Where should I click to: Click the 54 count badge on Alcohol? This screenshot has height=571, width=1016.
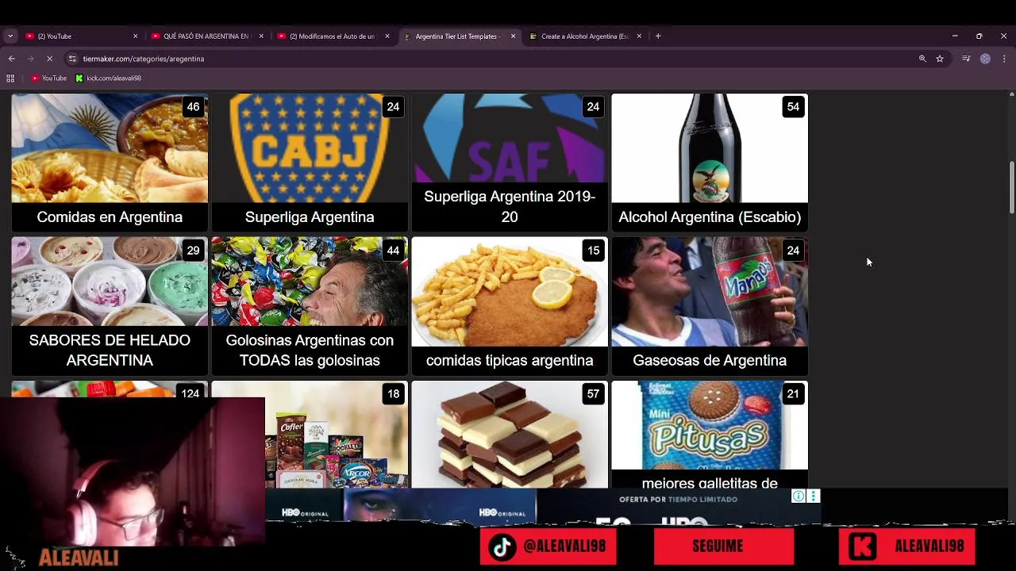pyautogui.click(x=793, y=107)
